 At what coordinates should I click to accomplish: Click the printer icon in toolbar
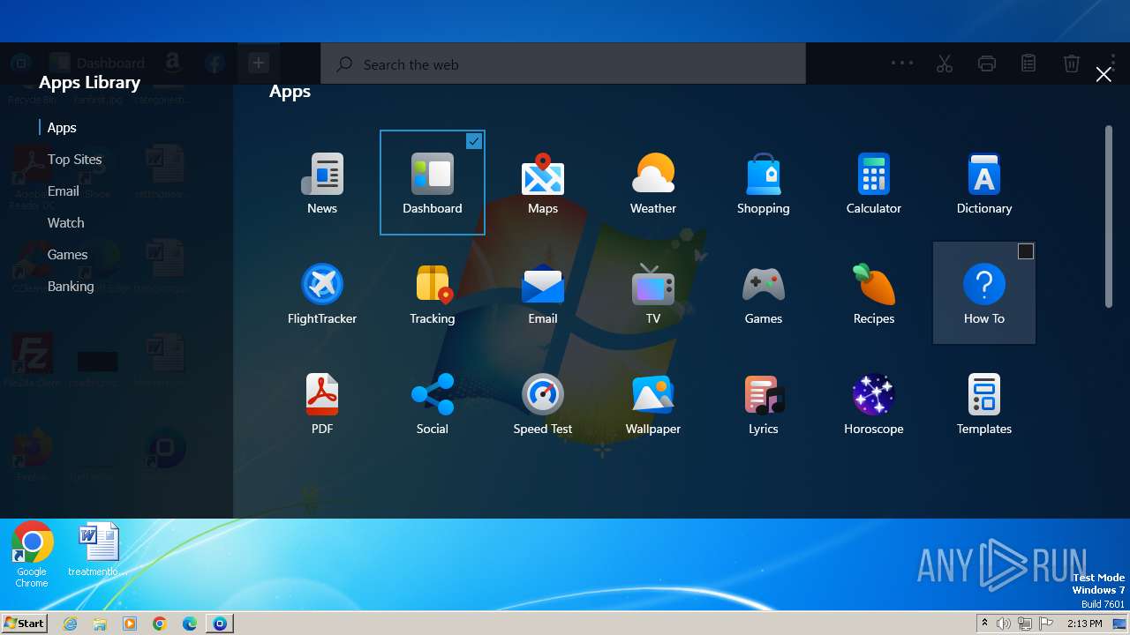pos(987,63)
